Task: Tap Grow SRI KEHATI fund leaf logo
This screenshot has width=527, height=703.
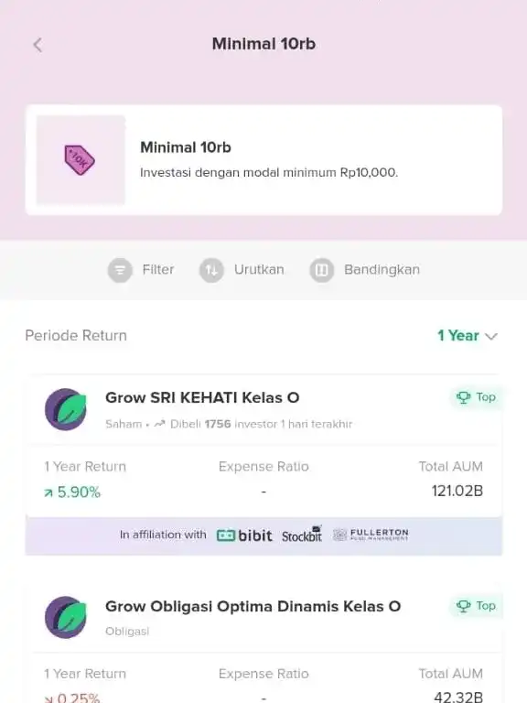Action: click(66, 409)
